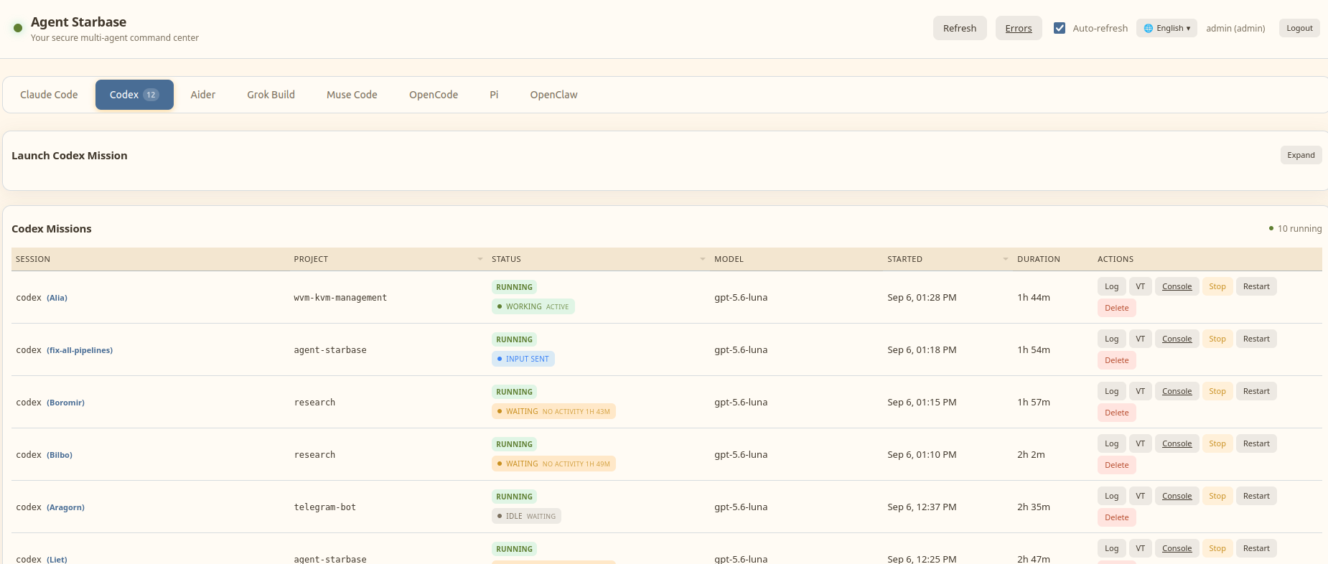Switch to the Claude Code tab
1328x564 pixels.
click(x=49, y=95)
